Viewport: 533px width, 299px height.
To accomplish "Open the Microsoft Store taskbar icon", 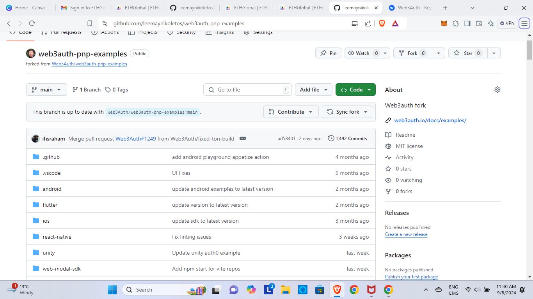I will [x=320, y=290].
